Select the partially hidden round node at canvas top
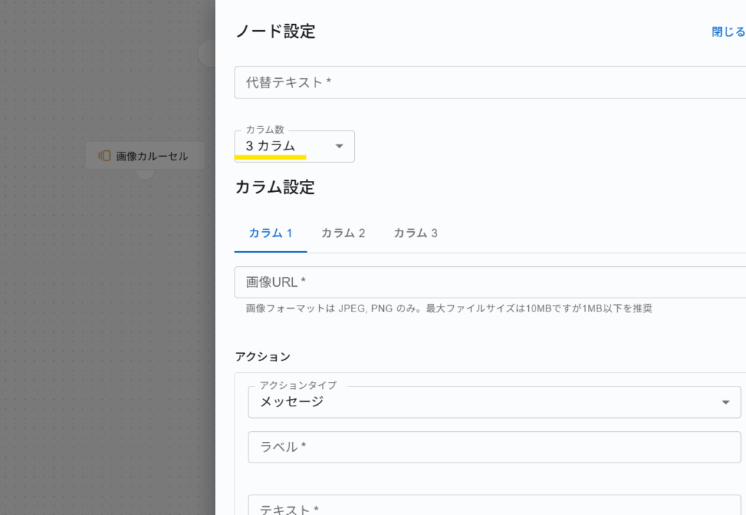 [x=208, y=53]
